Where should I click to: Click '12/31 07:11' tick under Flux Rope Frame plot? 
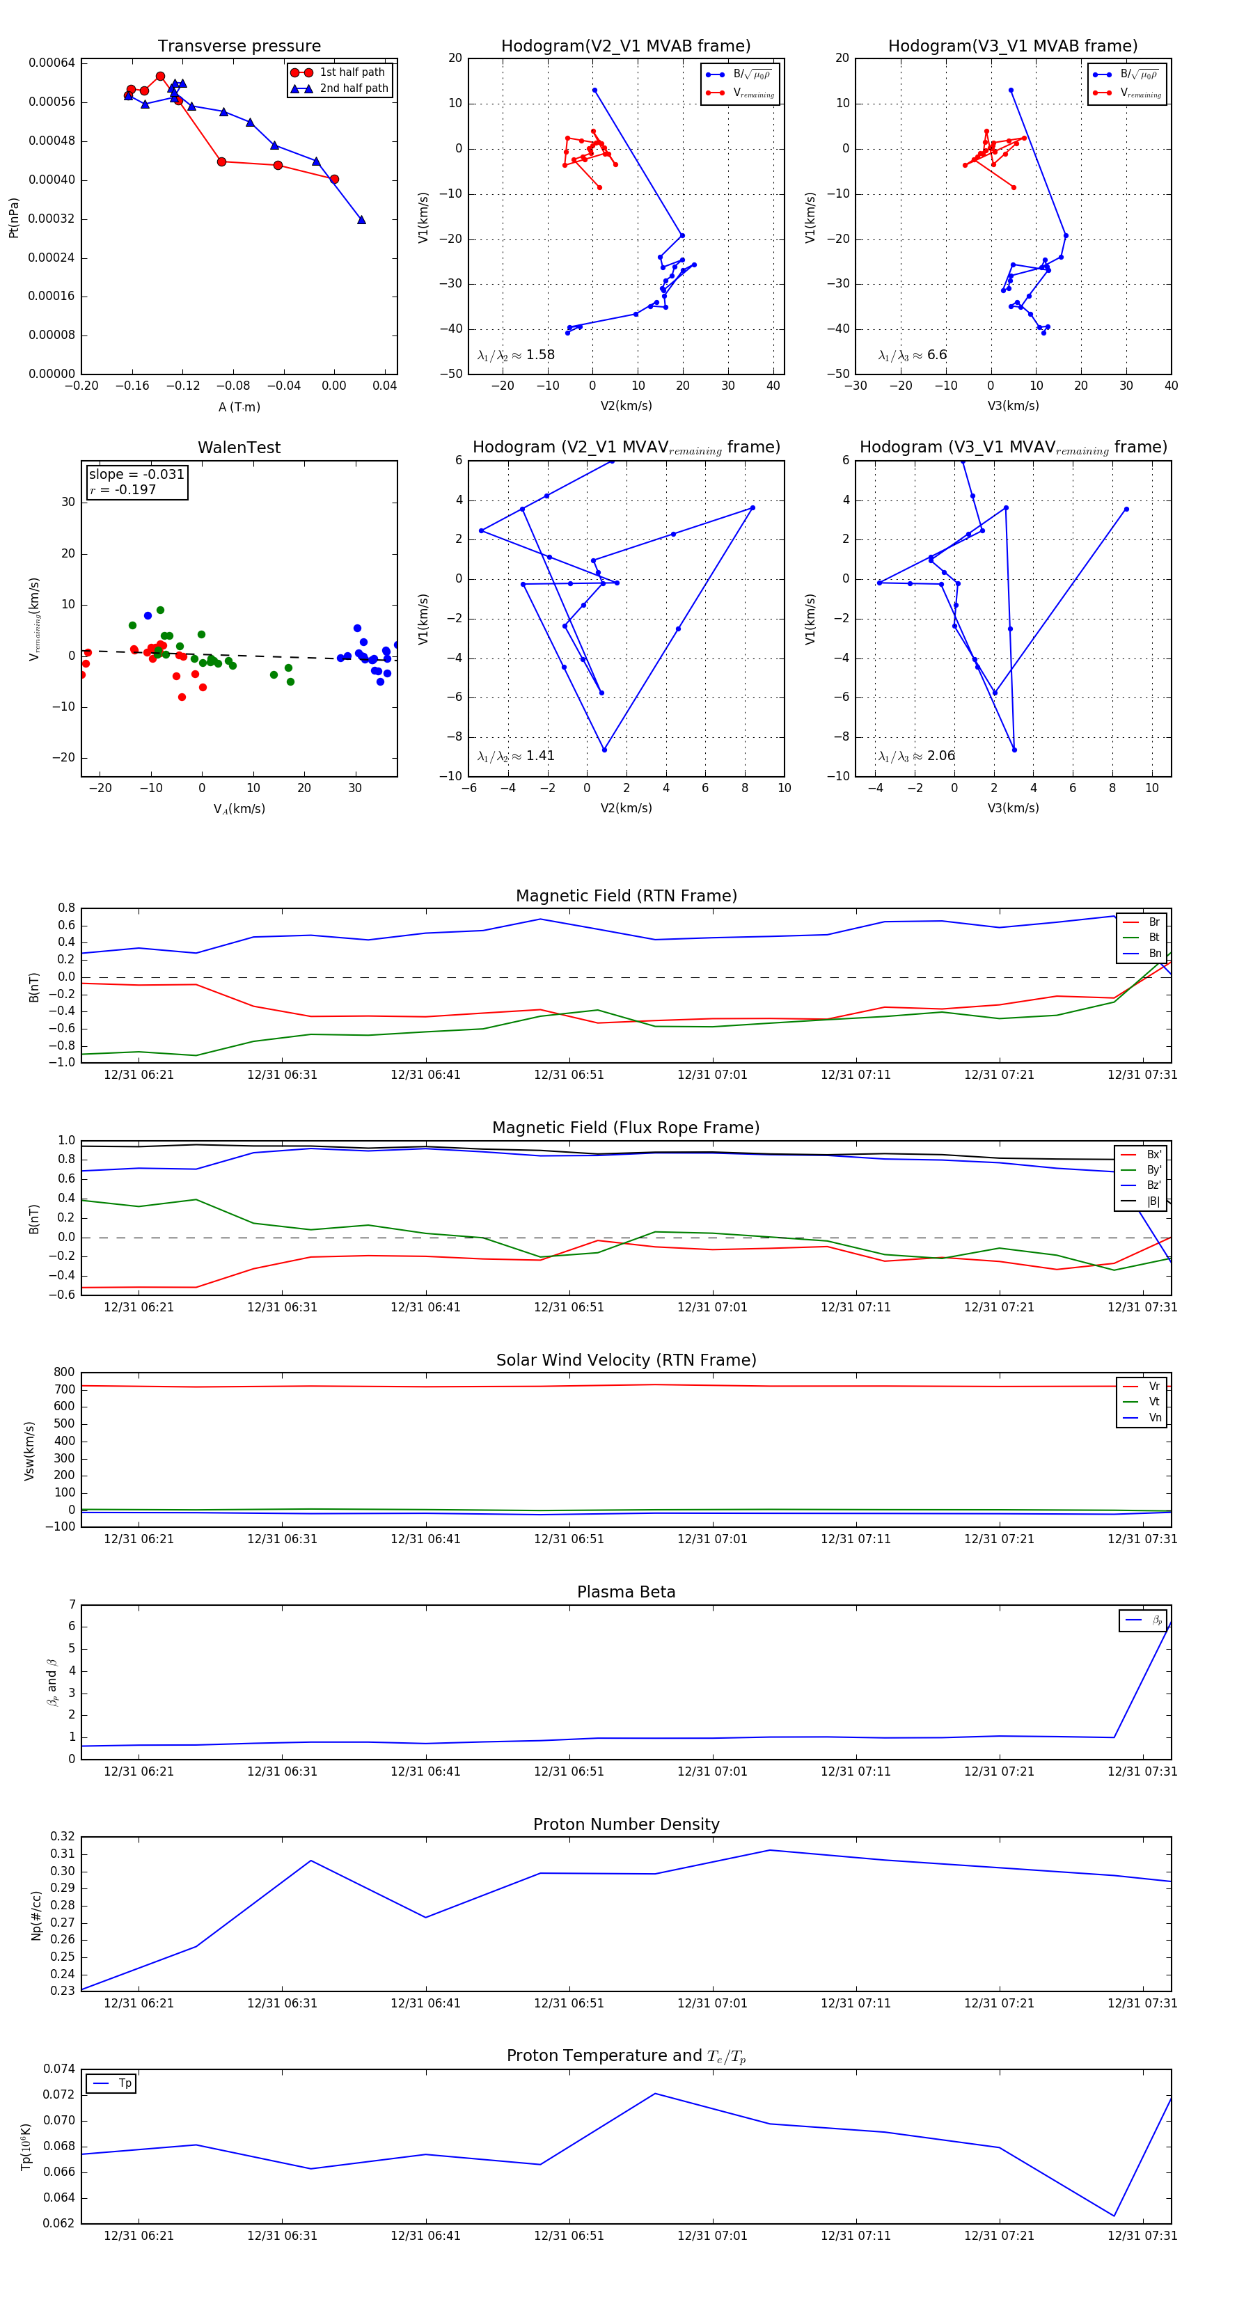pos(856,1307)
